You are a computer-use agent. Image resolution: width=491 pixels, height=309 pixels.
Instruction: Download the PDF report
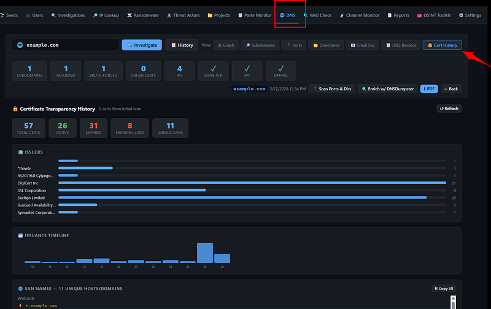429,88
